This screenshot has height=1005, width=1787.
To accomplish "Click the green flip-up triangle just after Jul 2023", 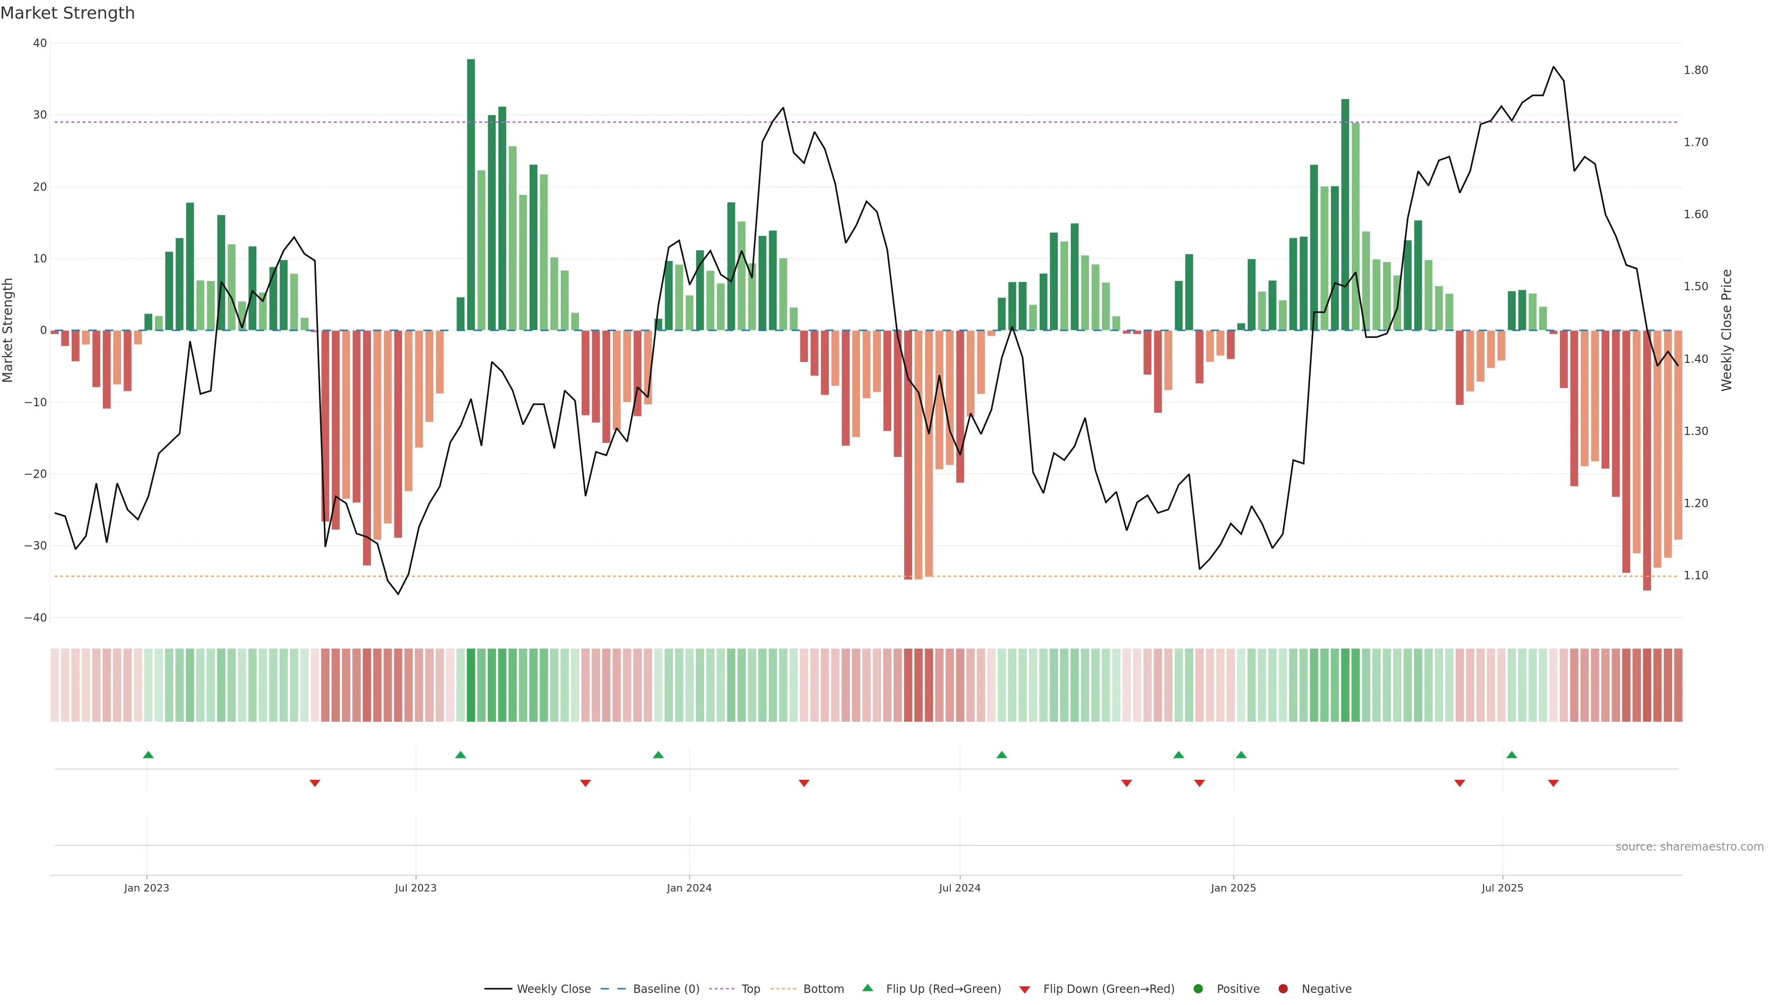I will click(x=461, y=755).
